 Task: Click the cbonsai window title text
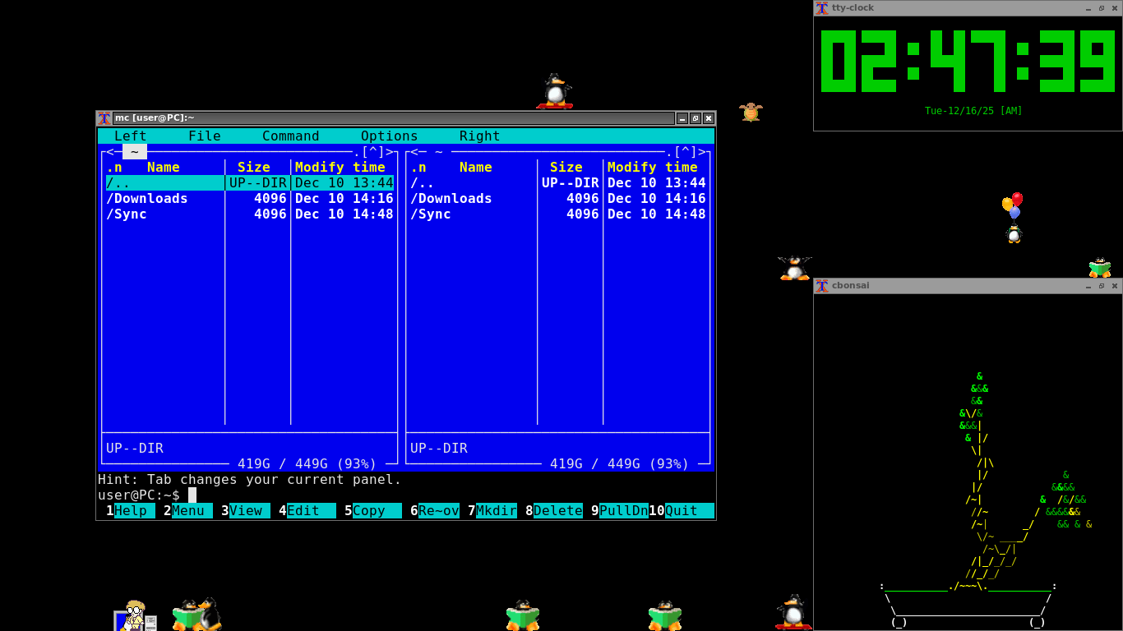click(850, 286)
